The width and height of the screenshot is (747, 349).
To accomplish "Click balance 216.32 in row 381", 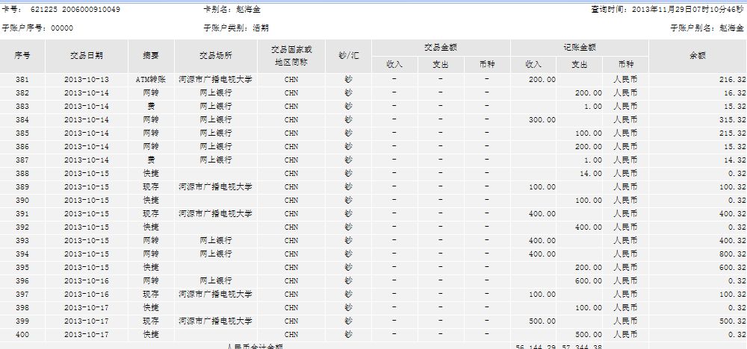I will 732,79.
